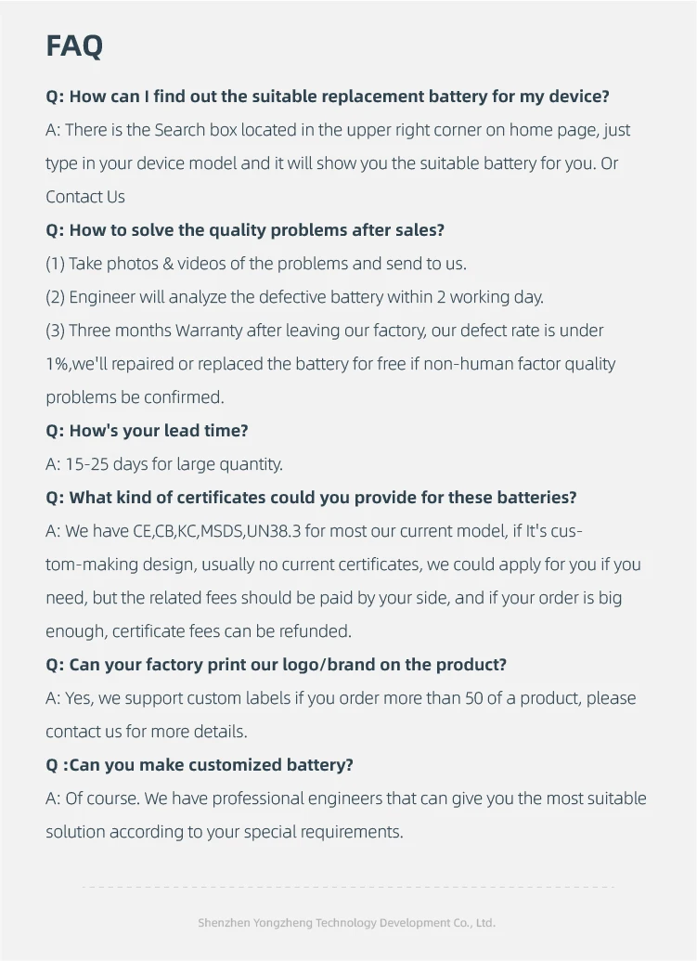
Task: Click the professional engineers answer line
Action: (x=345, y=799)
